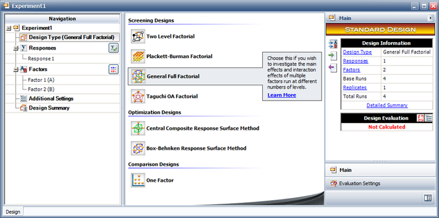Click the Responses row action icon
The height and width of the screenshot is (218, 439).
[x=114, y=48]
